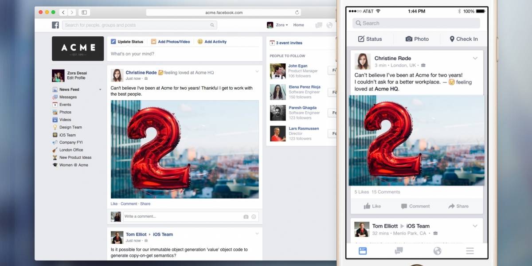Click the ACME logo banner in the sidebar
The height and width of the screenshot is (266, 532).
(x=78, y=48)
